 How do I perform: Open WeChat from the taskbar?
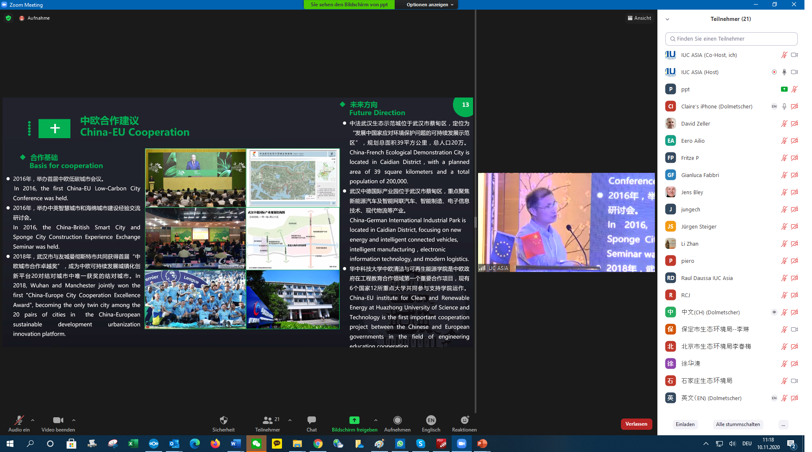(x=256, y=444)
